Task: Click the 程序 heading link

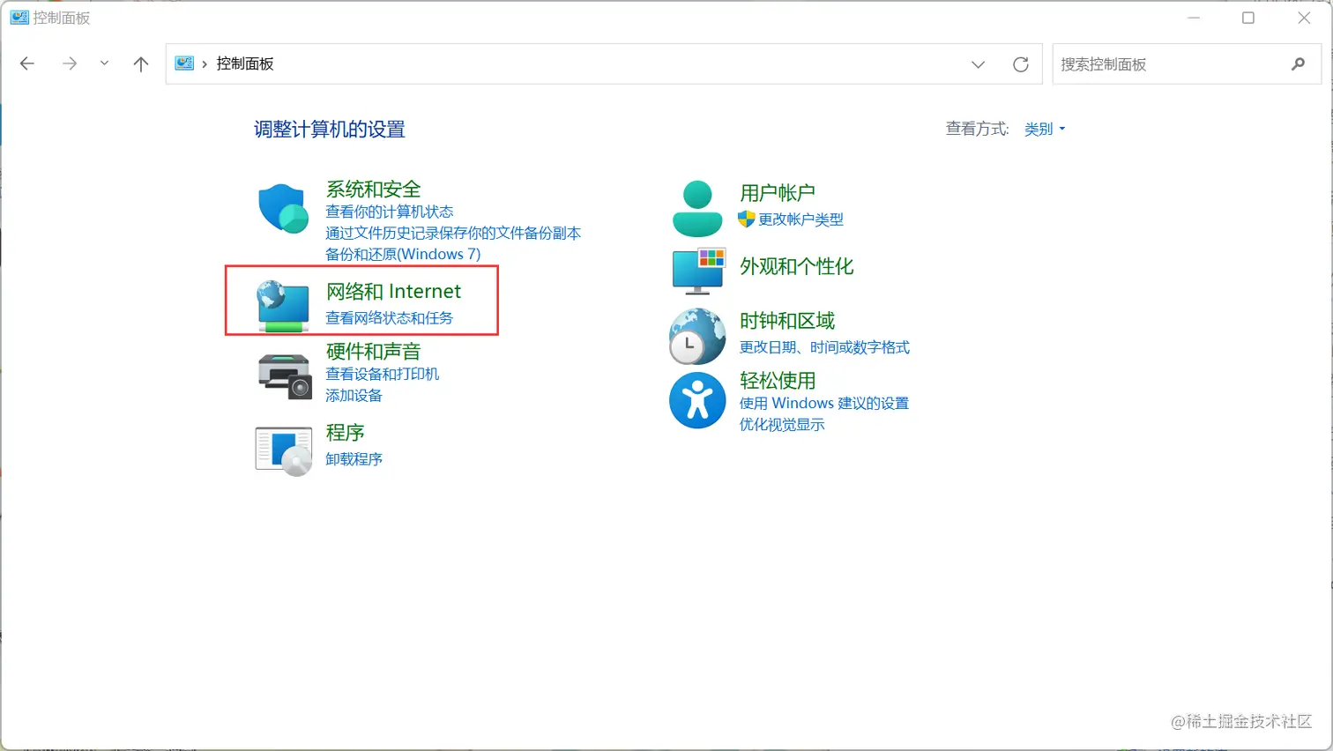Action: click(345, 433)
